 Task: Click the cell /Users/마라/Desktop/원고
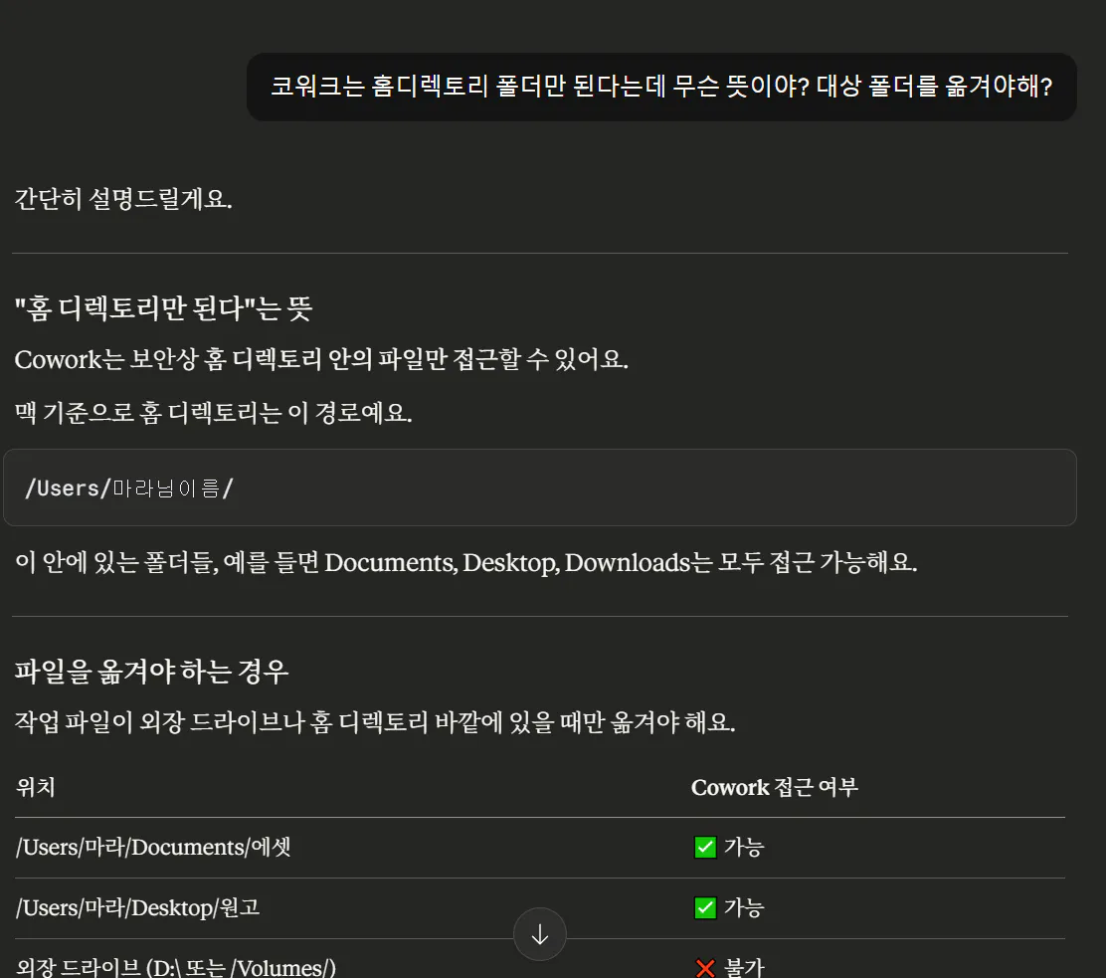[x=137, y=907]
